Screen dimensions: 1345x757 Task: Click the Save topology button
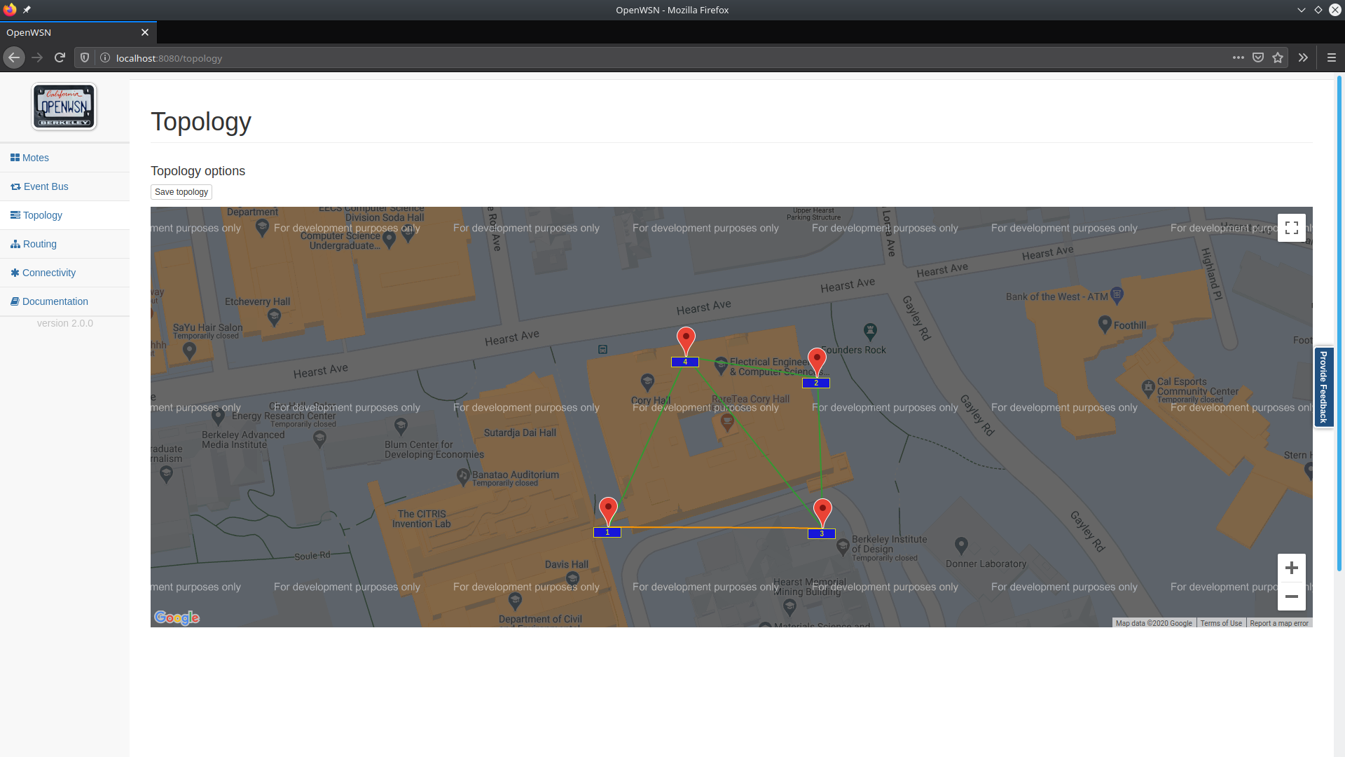[x=181, y=192]
